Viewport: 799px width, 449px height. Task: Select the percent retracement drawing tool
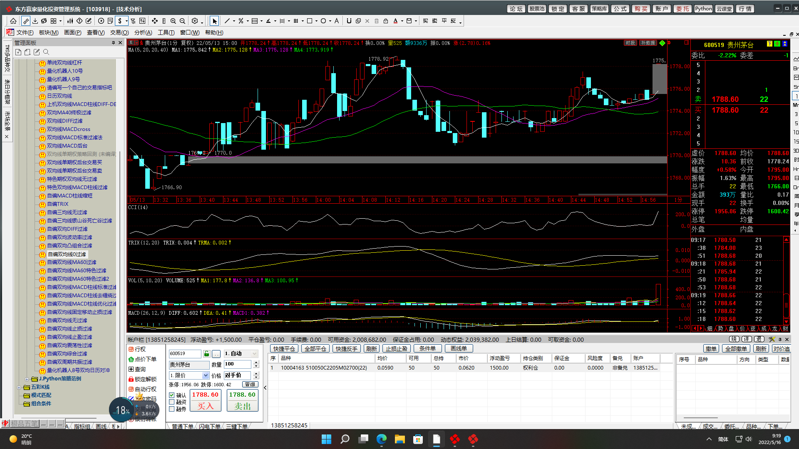click(x=241, y=21)
